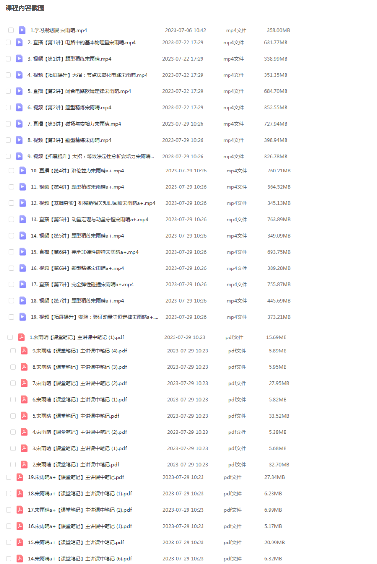Open file 4. 视频【拓展提升】大招：节点法简化电路
This screenshot has height=564, width=377.
(x=88, y=75)
